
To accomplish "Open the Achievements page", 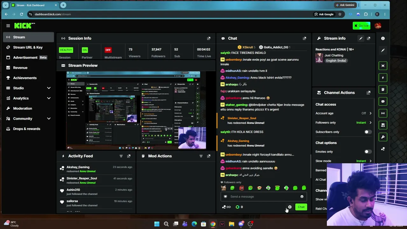I will coord(29,78).
